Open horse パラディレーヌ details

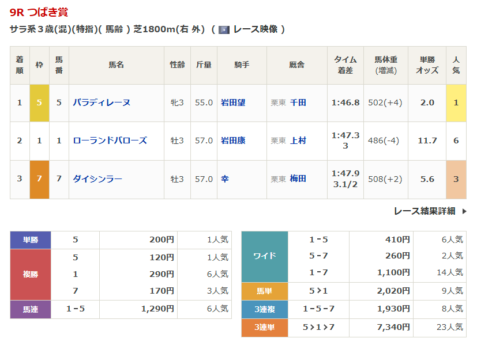point(102,102)
